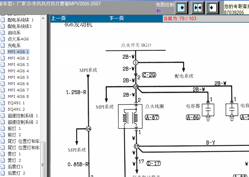
Task: Click document icon beside EQ491 1
Action: [x=3, y=103]
